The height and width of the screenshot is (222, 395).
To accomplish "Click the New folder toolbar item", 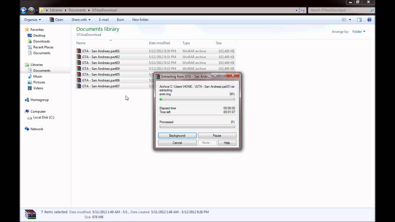I will (140, 20).
